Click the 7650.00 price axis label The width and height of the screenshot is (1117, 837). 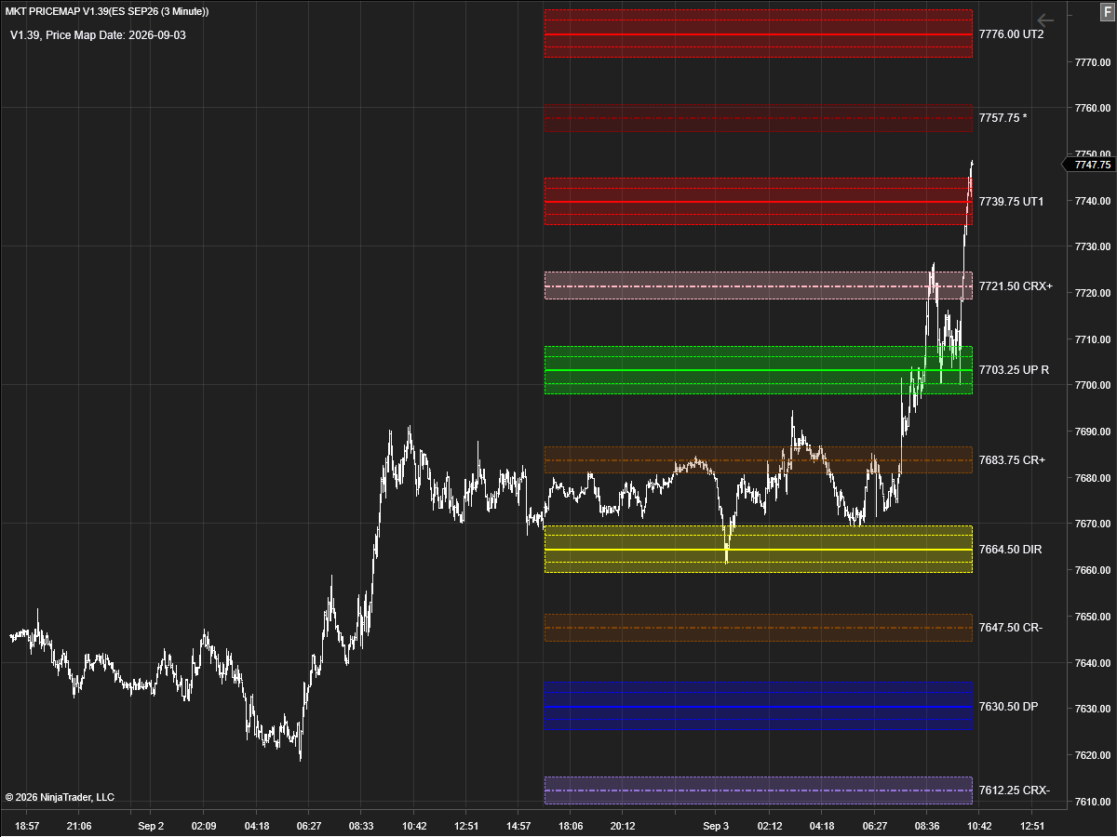click(1092, 617)
